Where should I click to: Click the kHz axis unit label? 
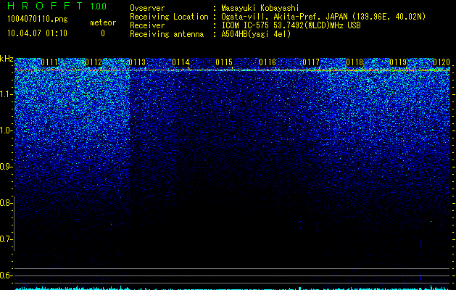(x=7, y=59)
